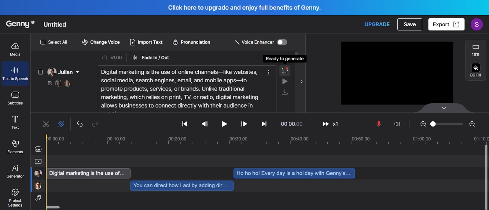Zoom out the timeline
The height and width of the screenshot is (210, 489).
(423, 124)
